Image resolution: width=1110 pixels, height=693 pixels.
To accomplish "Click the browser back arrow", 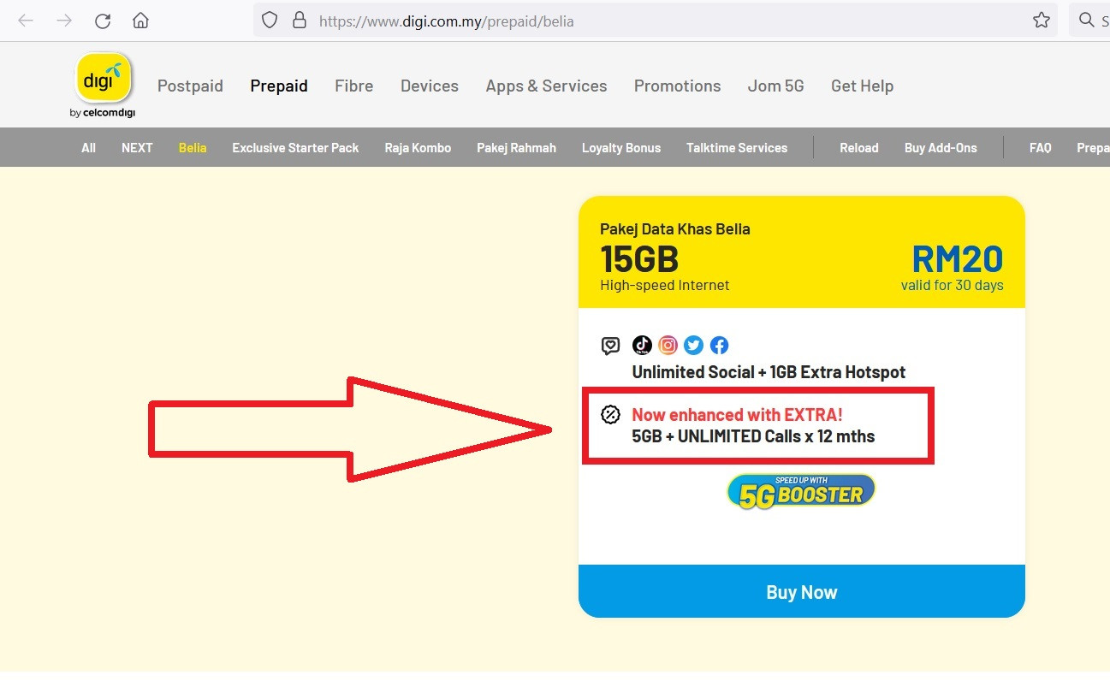I will [x=26, y=21].
